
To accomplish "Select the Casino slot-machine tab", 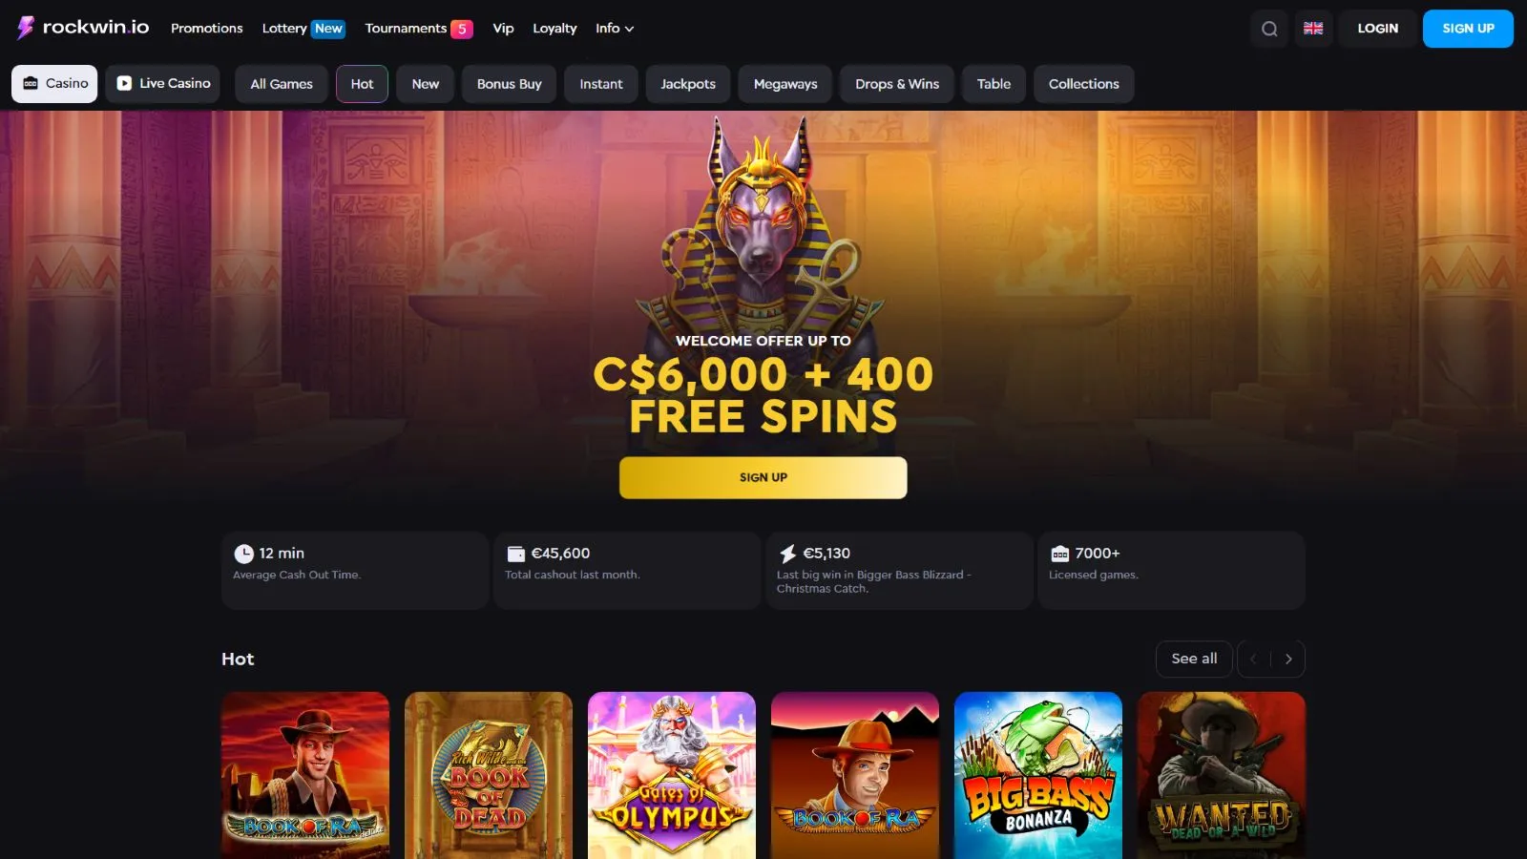I will [x=54, y=84].
